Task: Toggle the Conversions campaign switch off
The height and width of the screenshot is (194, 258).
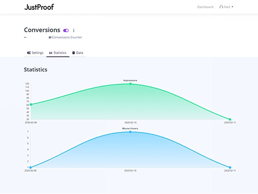Action: click(x=66, y=30)
